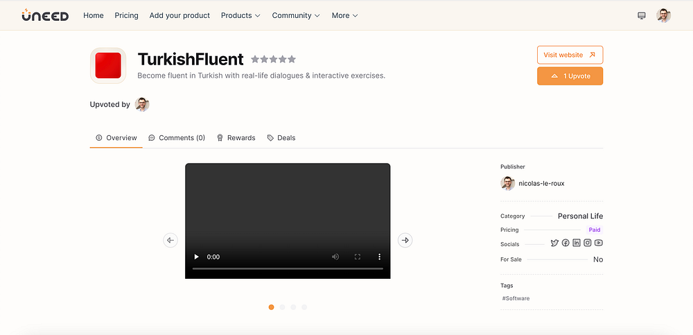Open the upvoter's avatar
693x335 pixels.
click(x=142, y=105)
